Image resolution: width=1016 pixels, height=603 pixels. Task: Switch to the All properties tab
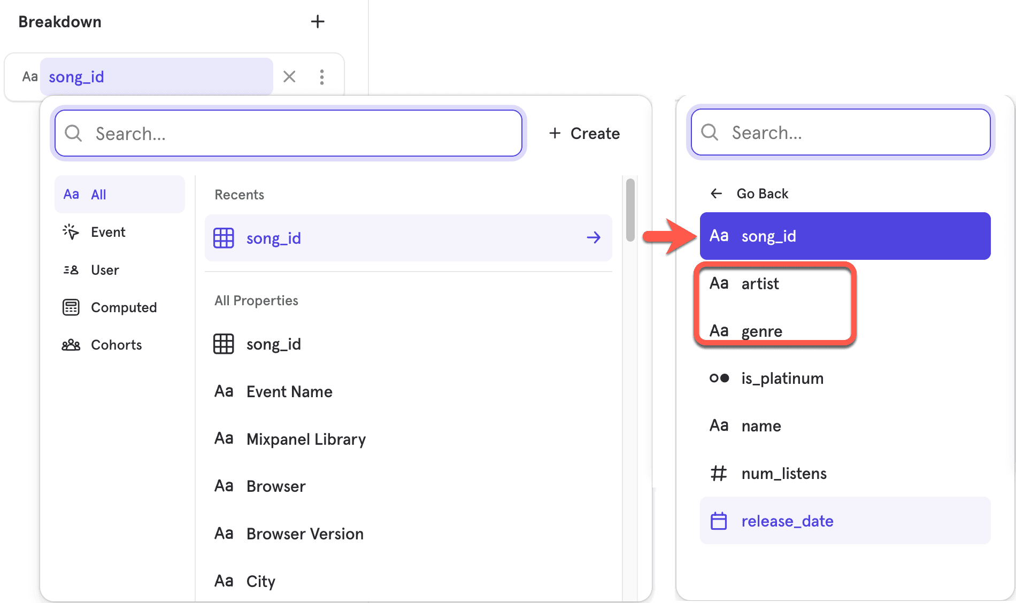pyautogui.click(x=98, y=194)
